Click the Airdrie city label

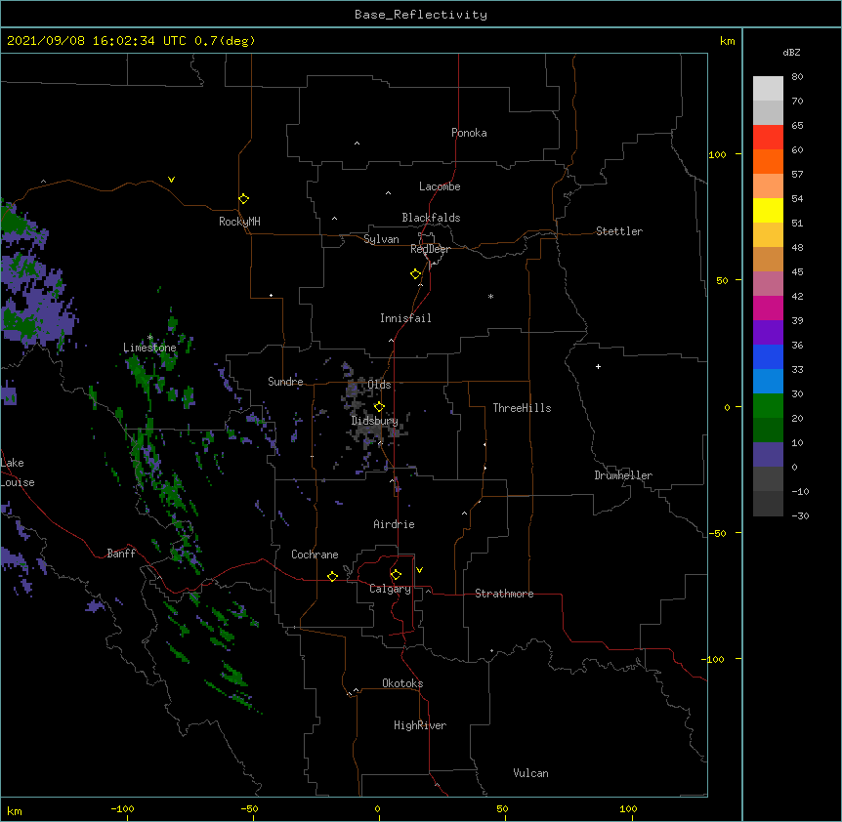[395, 524]
